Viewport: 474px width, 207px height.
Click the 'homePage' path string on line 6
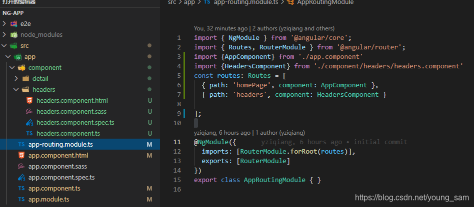tap(251, 85)
